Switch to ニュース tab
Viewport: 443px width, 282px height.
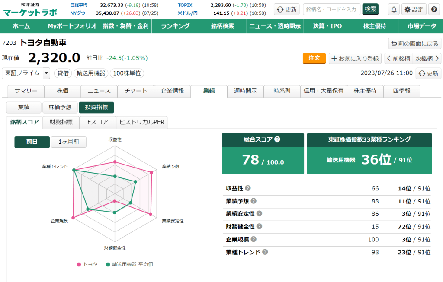tap(99, 91)
